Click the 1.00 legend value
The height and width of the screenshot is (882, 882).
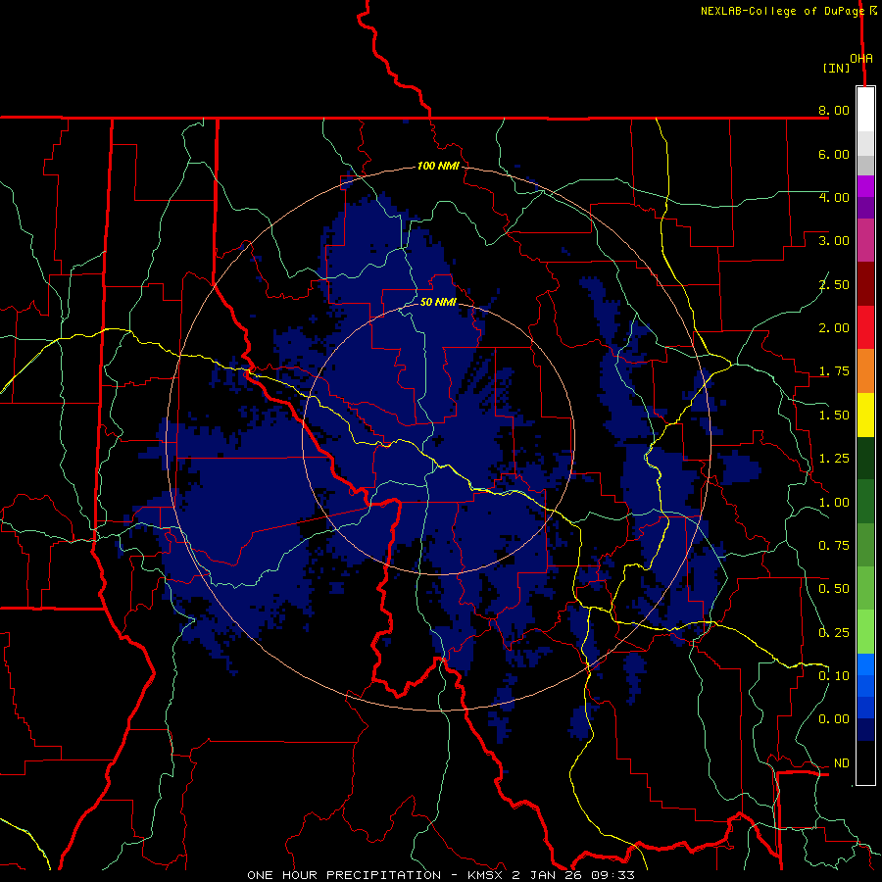tap(834, 503)
